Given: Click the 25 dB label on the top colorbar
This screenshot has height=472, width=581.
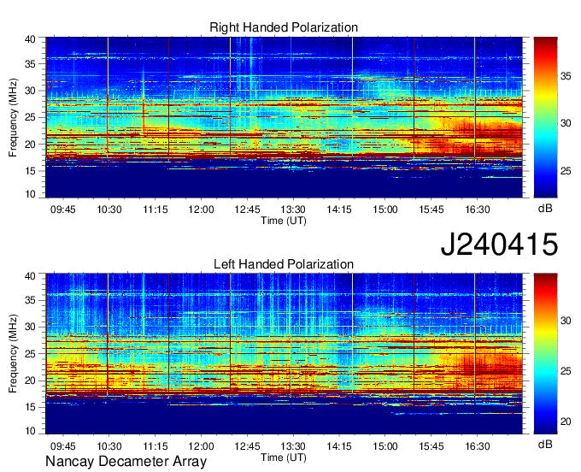Looking at the screenshot, I should [566, 171].
